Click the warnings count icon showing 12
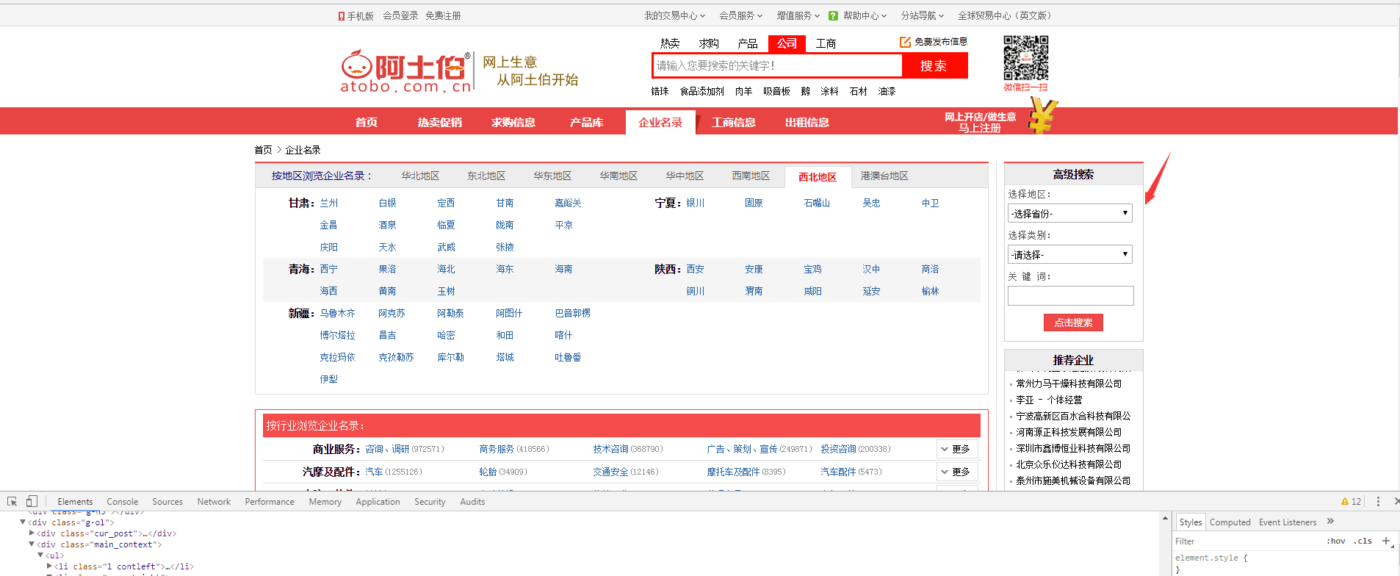The width and height of the screenshot is (1400, 576). [1351, 501]
